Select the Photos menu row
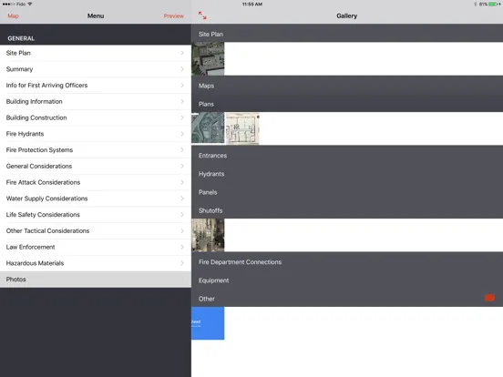Viewport: 503px width, 377px height. [96, 280]
